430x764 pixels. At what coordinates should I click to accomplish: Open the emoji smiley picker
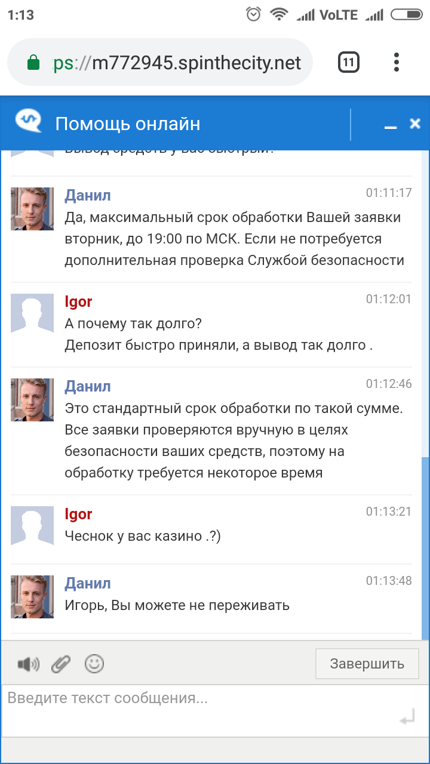pos(94,663)
